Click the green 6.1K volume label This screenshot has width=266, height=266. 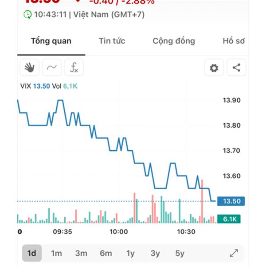(x=229, y=219)
